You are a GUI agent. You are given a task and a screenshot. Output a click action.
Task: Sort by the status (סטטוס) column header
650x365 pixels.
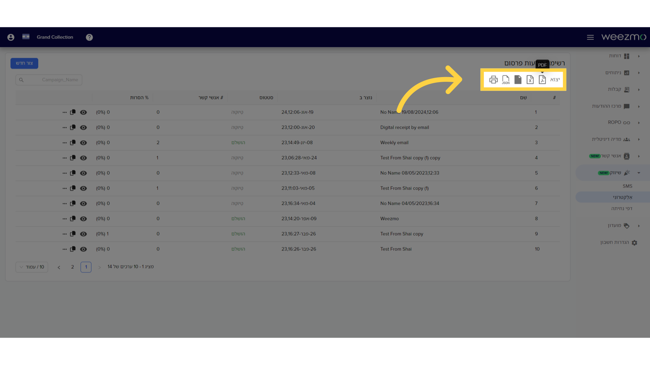click(x=266, y=98)
